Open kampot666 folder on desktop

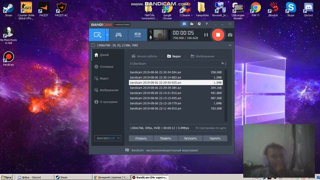click(202, 10)
